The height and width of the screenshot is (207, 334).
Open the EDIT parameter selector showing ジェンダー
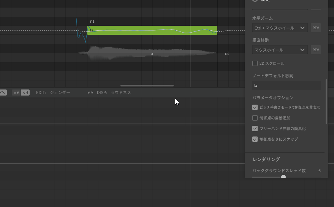click(x=60, y=93)
